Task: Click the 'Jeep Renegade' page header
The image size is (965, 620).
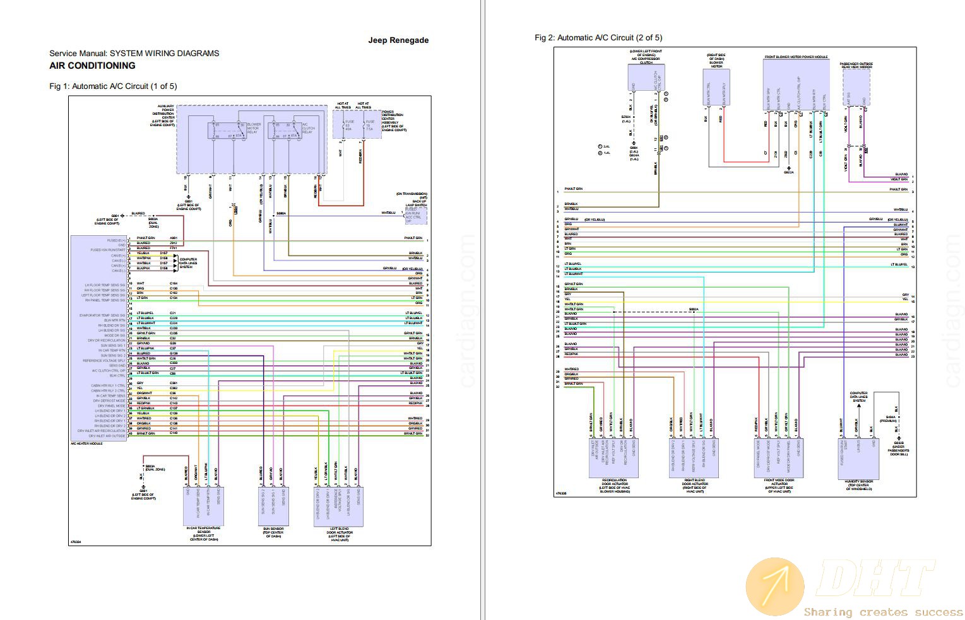Action: (x=398, y=40)
